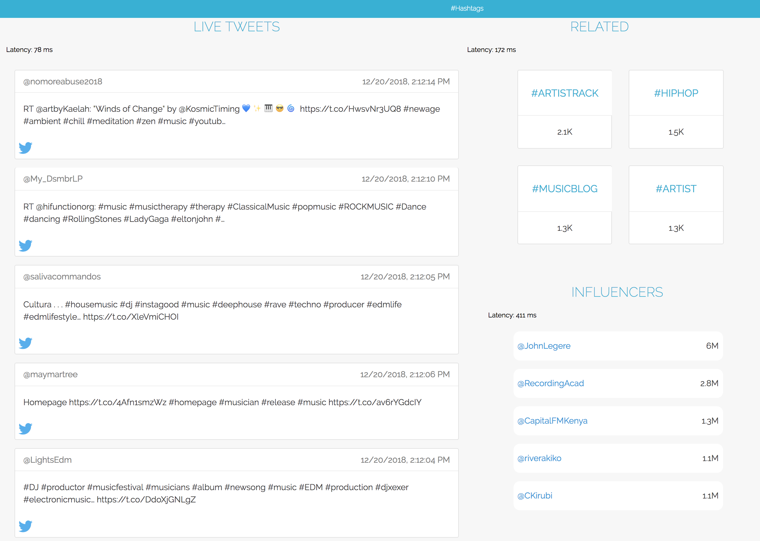Click the 2.1K count under #ARTISTRACK
760x541 pixels.
point(565,132)
